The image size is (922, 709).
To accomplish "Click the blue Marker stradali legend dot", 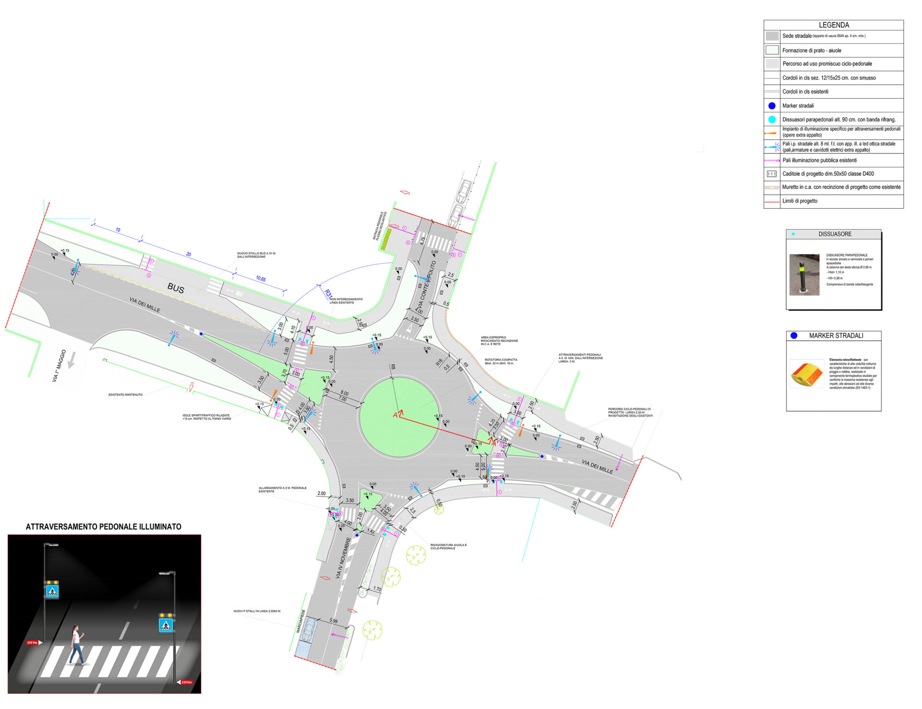I will 772,106.
